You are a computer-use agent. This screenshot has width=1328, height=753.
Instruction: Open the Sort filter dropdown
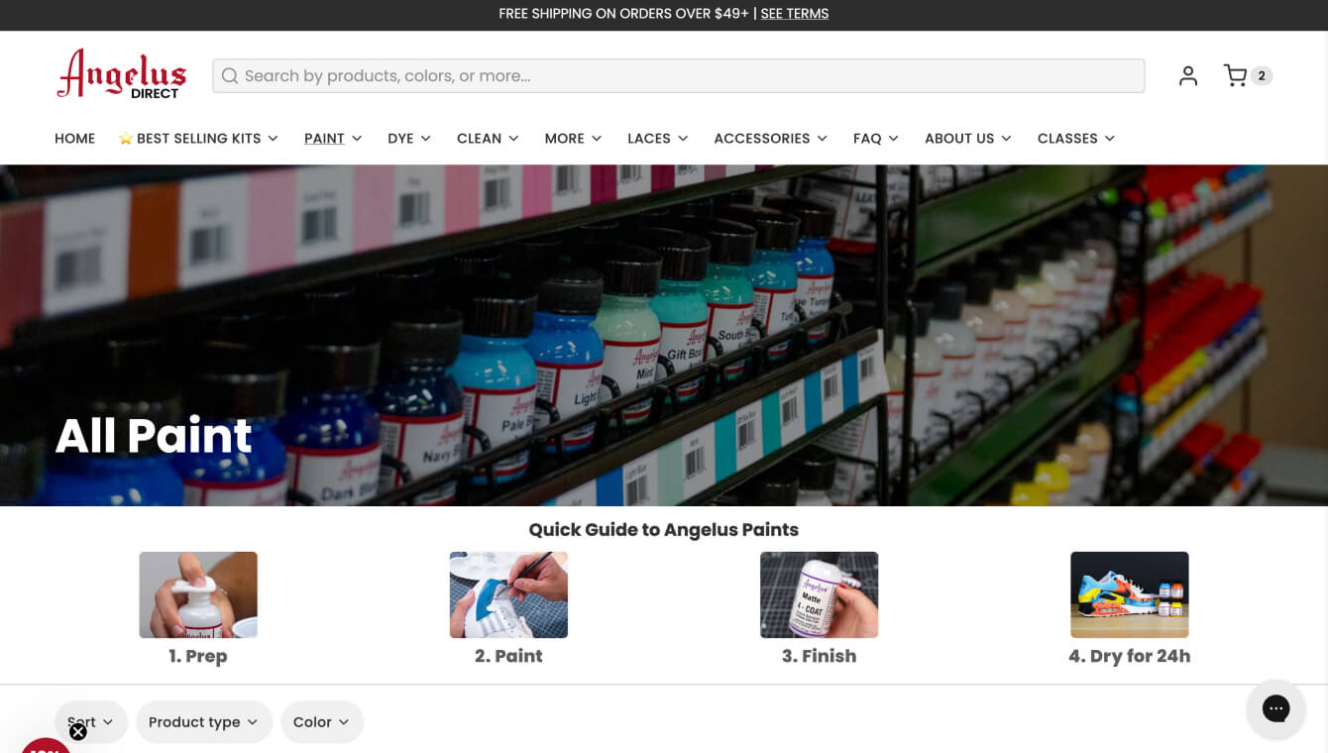point(91,722)
